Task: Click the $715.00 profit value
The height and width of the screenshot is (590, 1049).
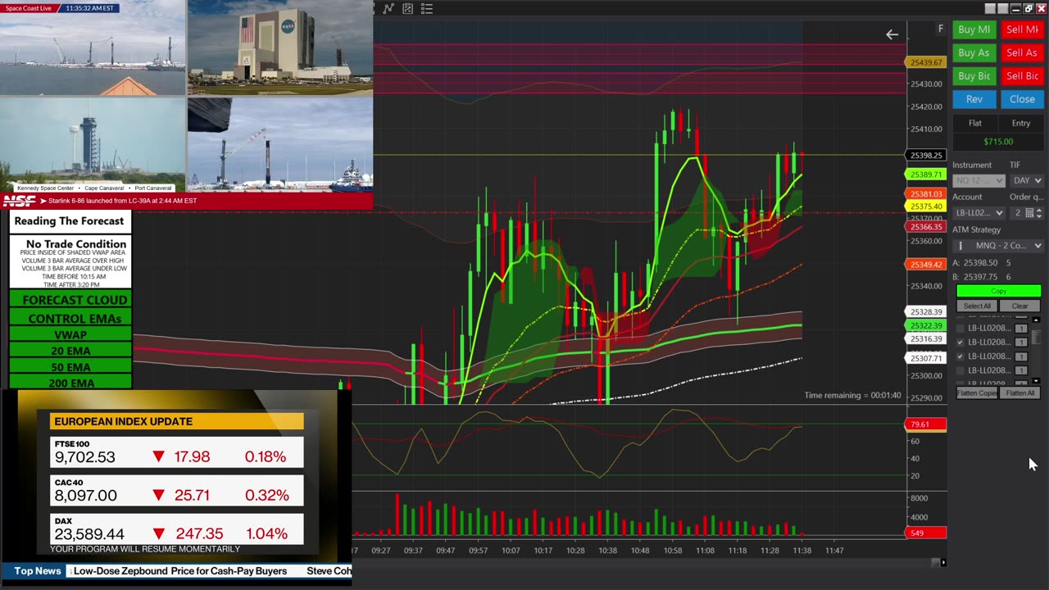Action: (x=998, y=142)
